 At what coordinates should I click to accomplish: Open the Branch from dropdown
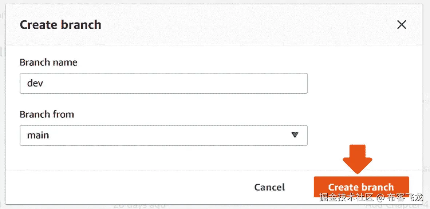pyautogui.click(x=164, y=136)
